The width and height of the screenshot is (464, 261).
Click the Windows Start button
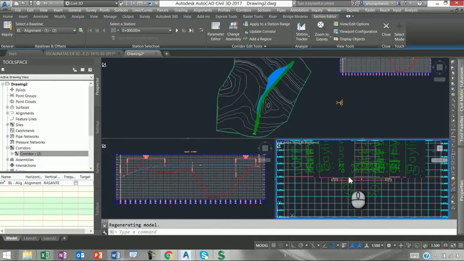7,256
